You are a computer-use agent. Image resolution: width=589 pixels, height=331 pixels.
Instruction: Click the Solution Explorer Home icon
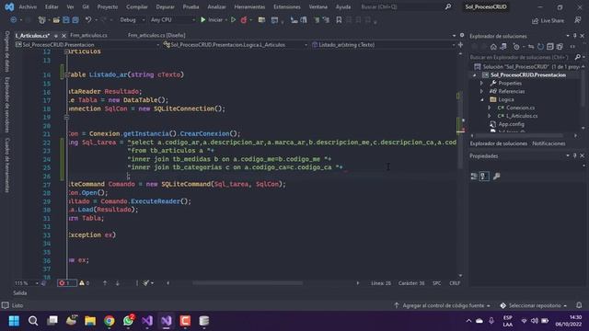[493, 47]
